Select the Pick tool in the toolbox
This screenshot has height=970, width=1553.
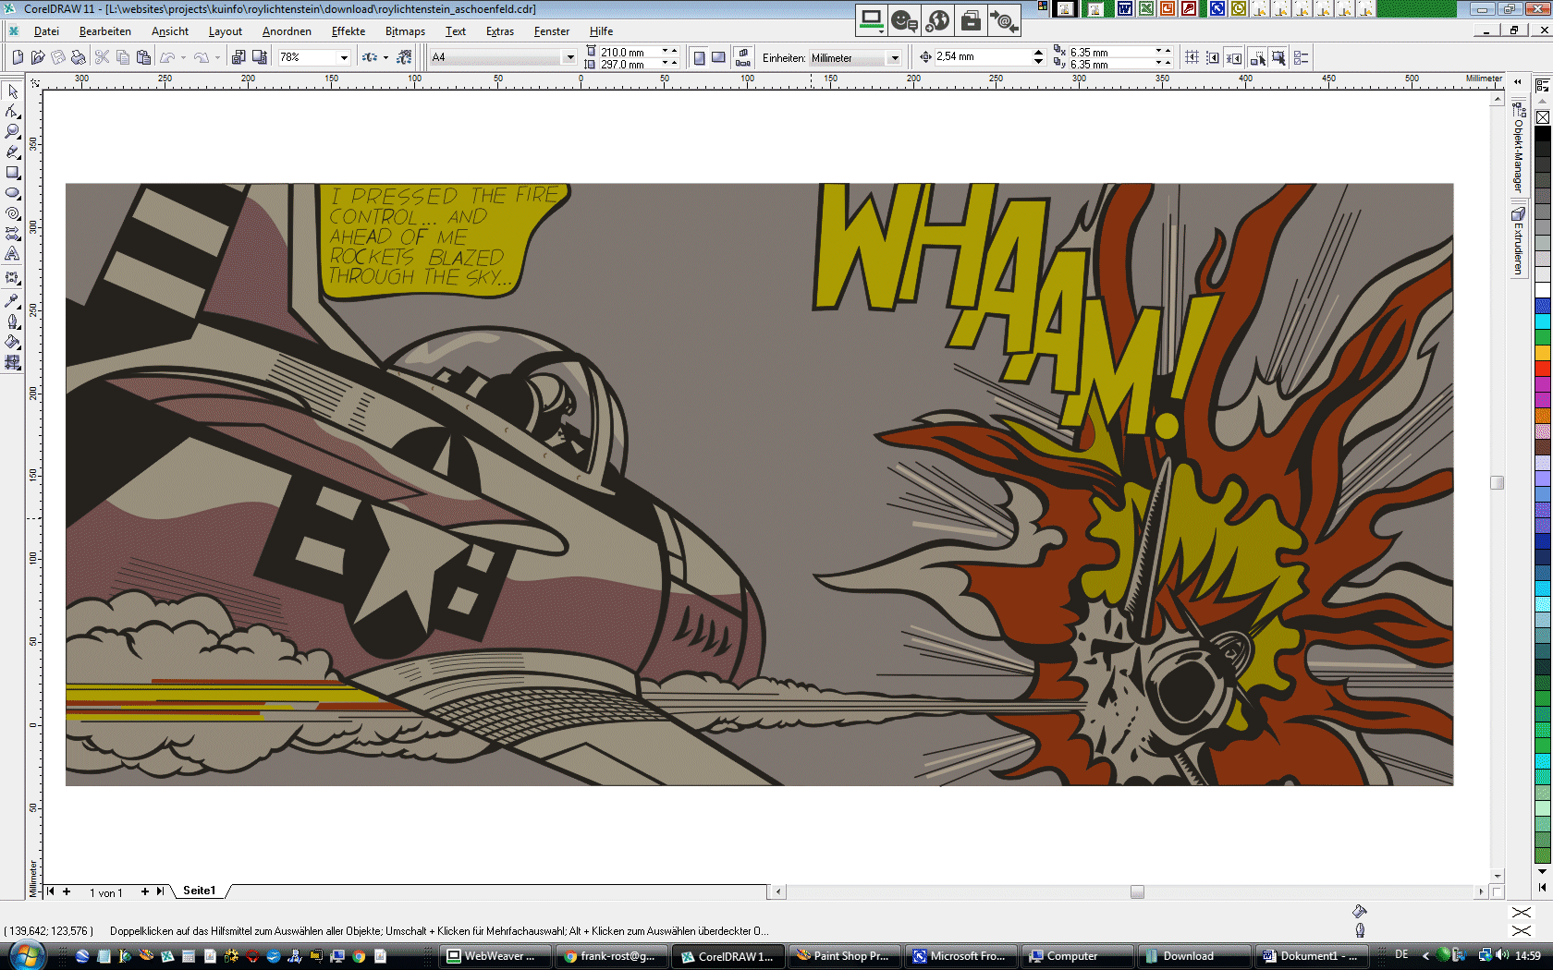click(x=13, y=91)
